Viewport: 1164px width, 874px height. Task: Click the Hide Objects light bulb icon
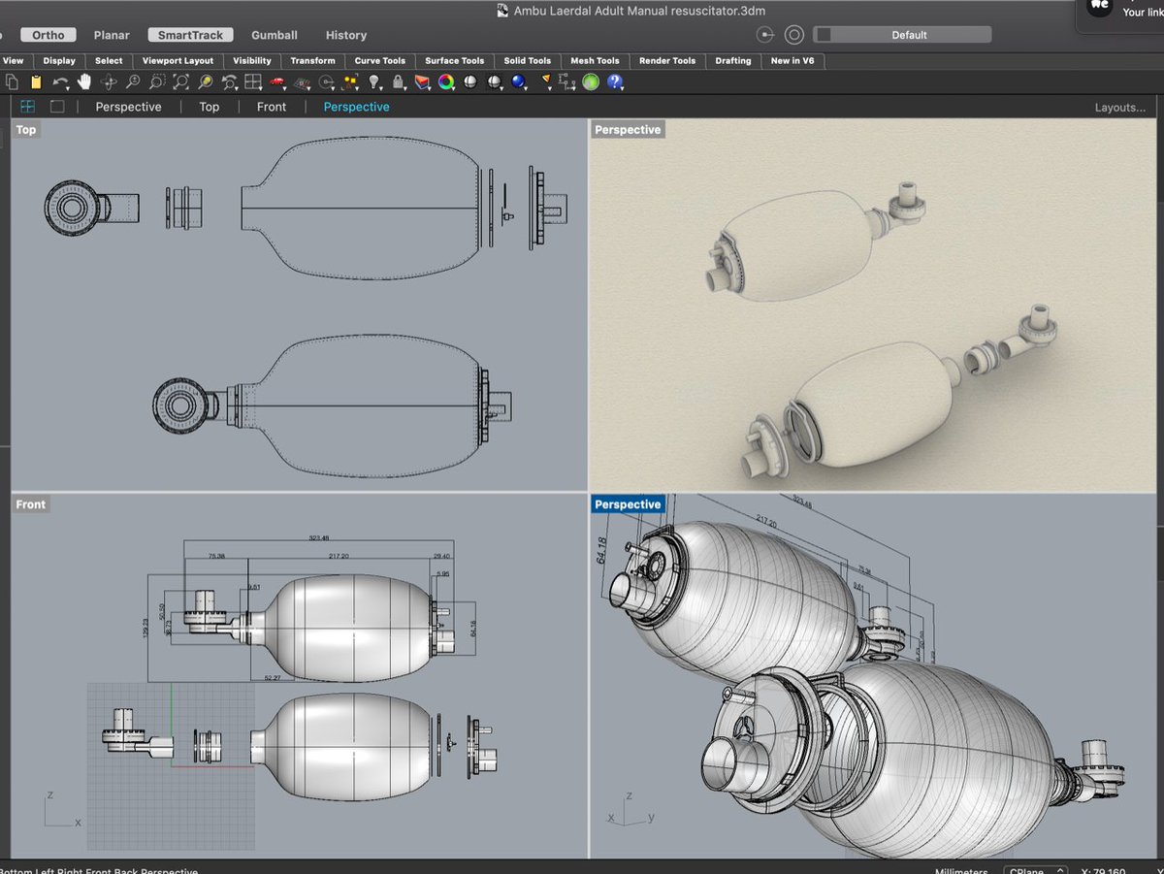[374, 82]
